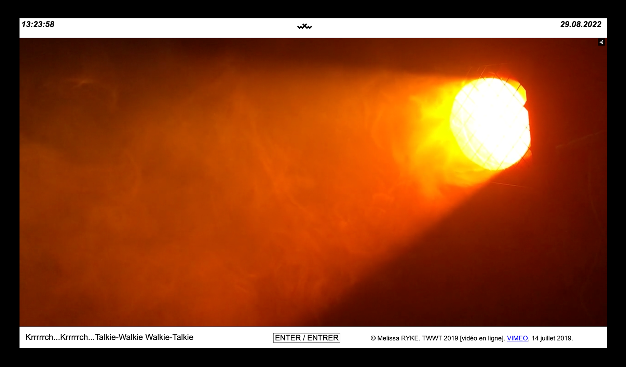626x367 pixels.
Task: Open the VIMEO link in credits
Action: tap(517, 338)
